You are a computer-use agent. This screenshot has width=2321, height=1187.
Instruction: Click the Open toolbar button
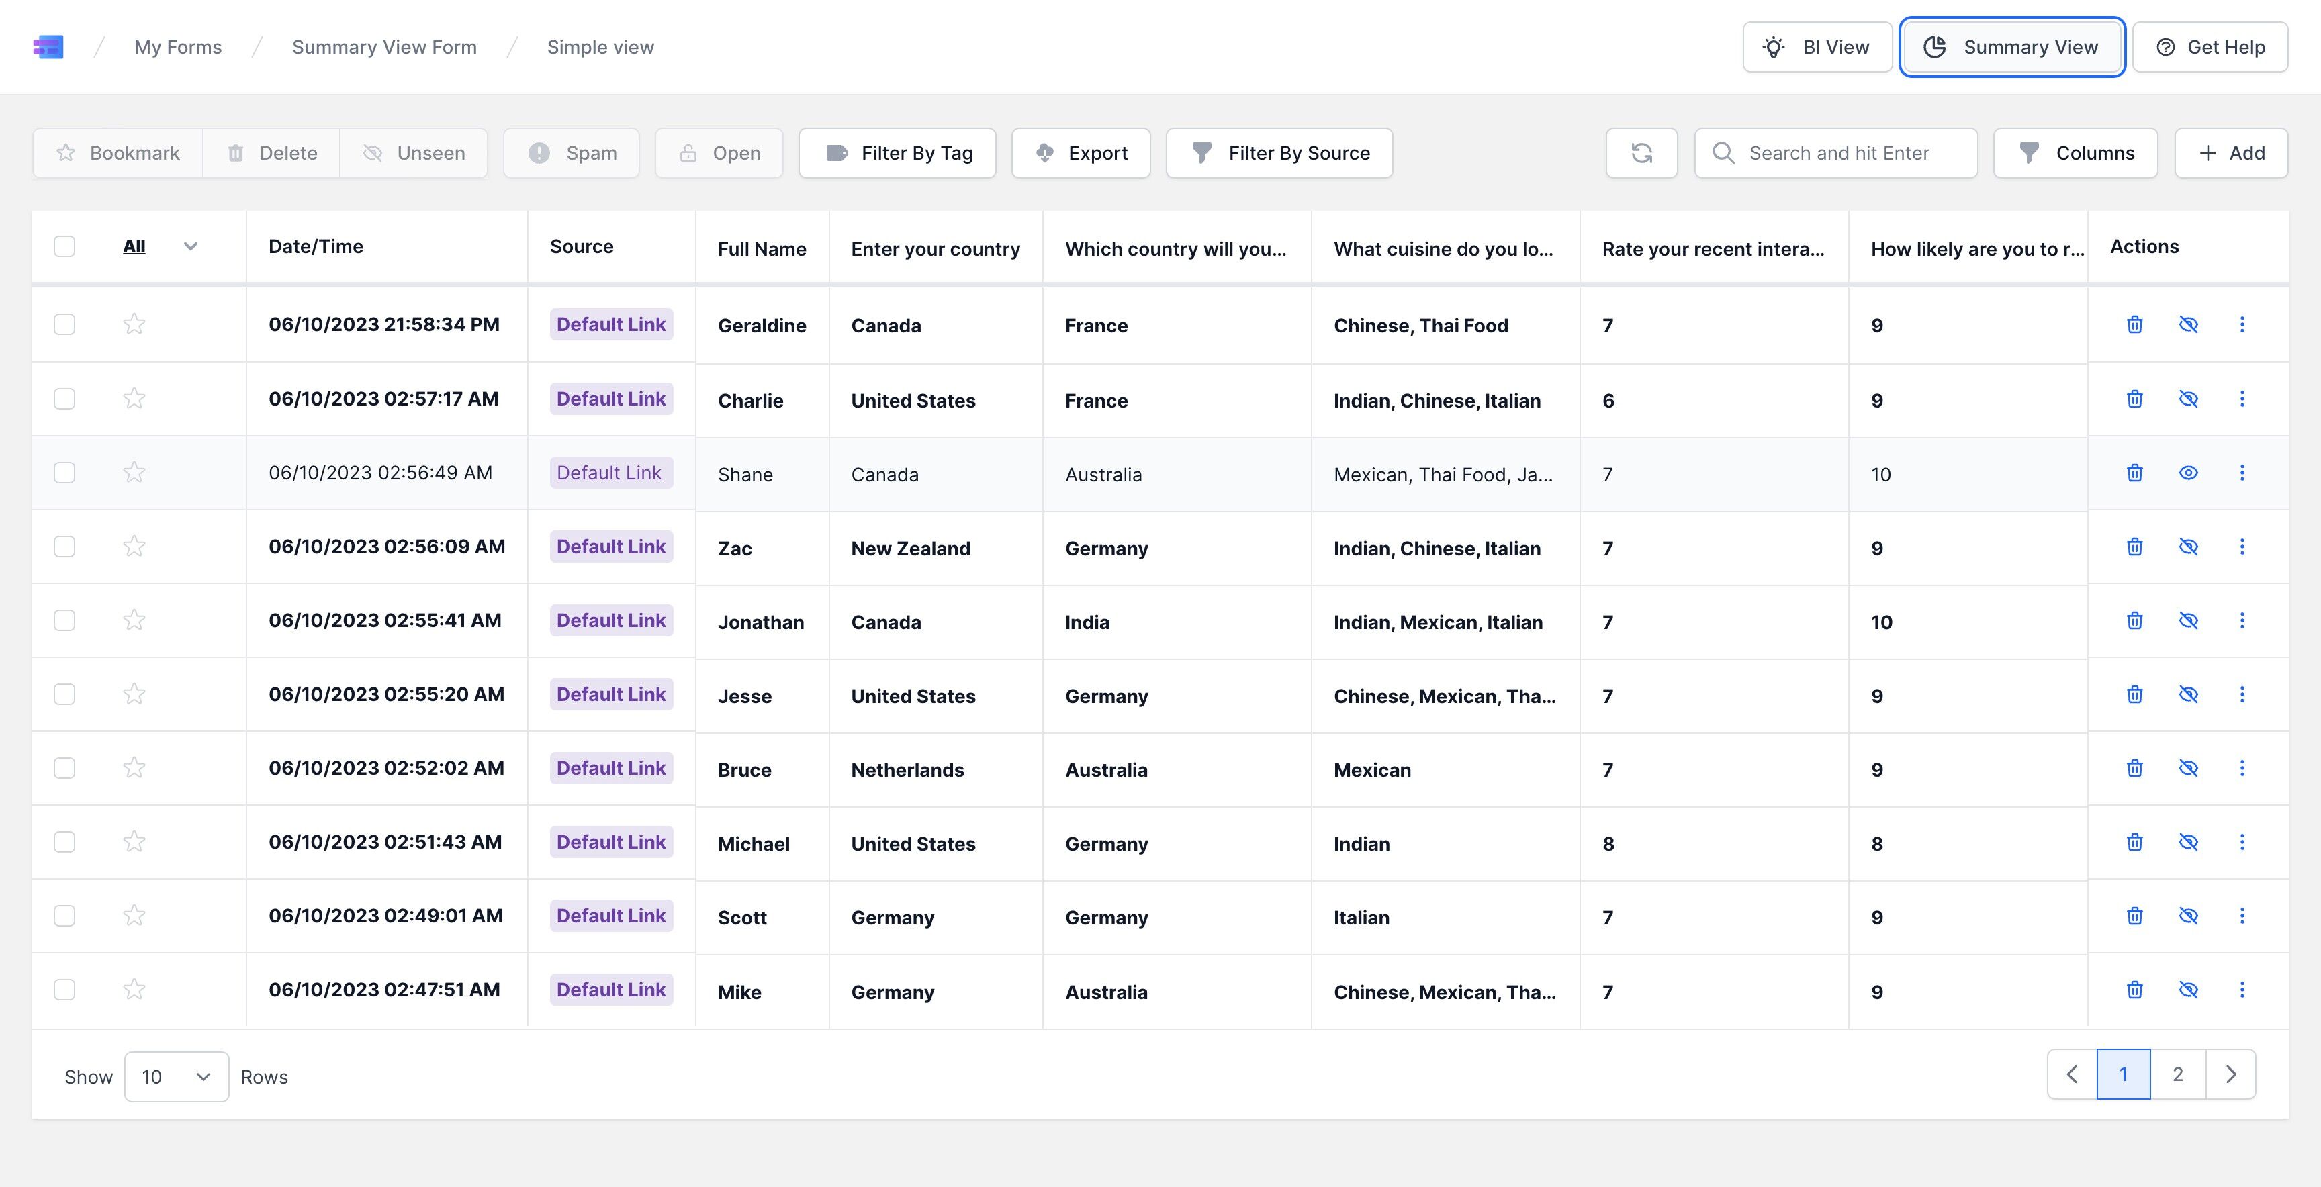719,153
